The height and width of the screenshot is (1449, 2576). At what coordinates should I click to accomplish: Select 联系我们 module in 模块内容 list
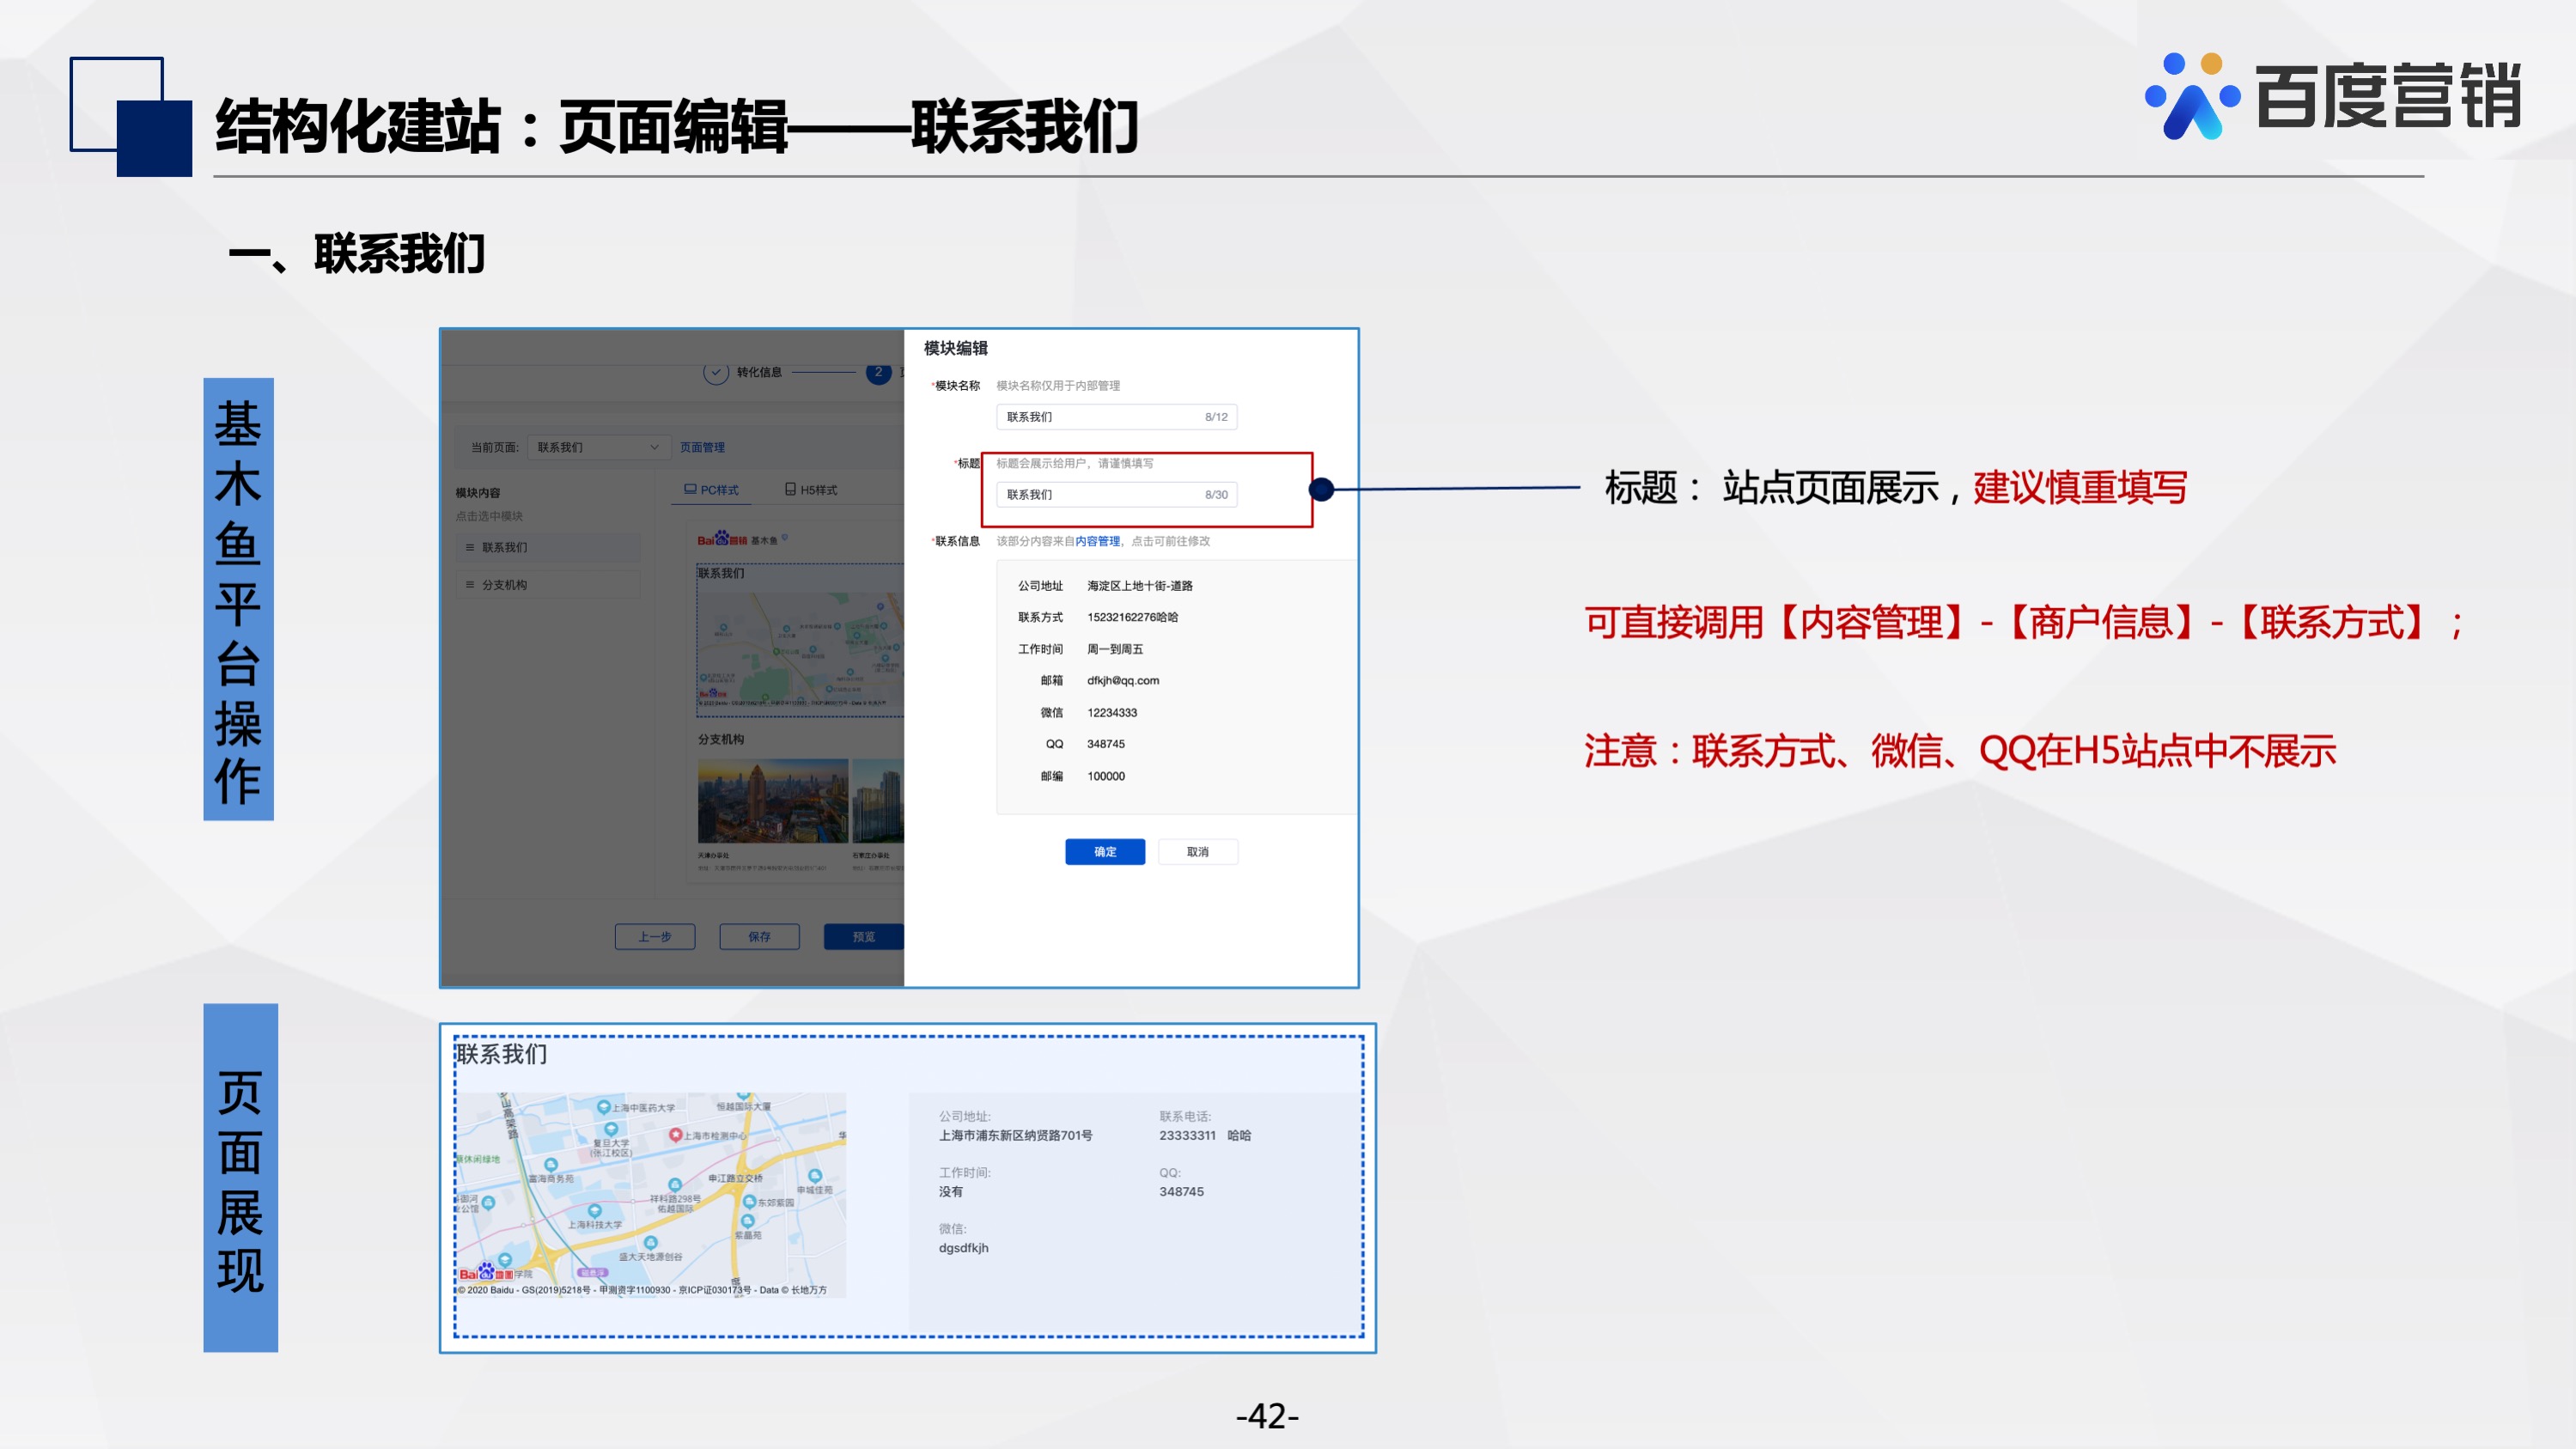pyautogui.click(x=548, y=547)
